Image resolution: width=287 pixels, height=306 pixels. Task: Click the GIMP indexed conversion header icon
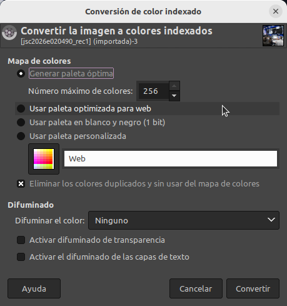click(x=9, y=33)
